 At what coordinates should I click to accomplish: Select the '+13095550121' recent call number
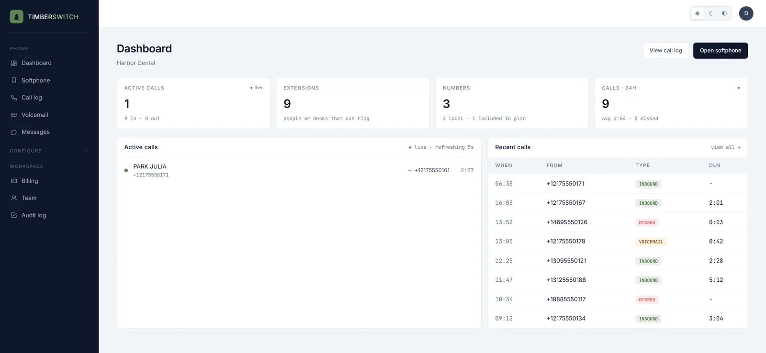[566, 261]
